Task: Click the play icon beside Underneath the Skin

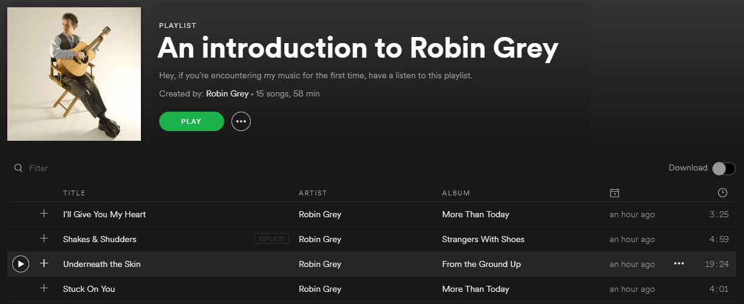Action: [x=21, y=264]
